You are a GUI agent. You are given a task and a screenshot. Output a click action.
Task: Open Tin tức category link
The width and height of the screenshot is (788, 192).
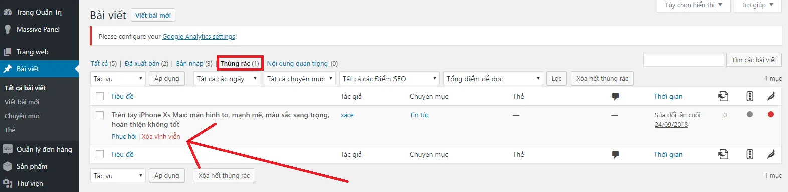(x=419, y=115)
